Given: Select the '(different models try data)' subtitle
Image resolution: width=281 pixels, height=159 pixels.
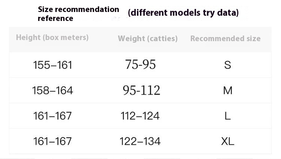Looking at the screenshot, I should (x=183, y=13).
